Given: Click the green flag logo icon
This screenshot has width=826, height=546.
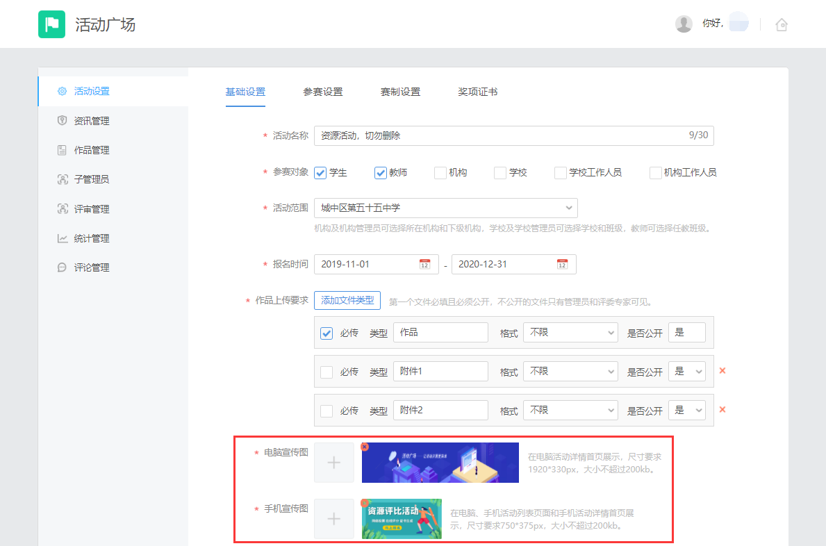Looking at the screenshot, I should point(51,24).
